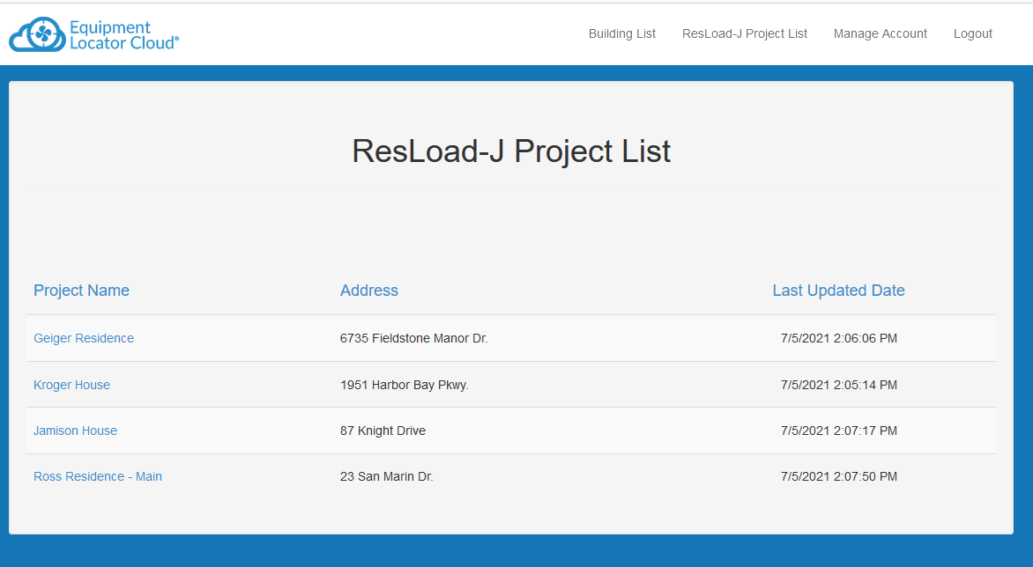Click address 6735 Fieldstone Manor Dr.
This screenshot has height=567, width=1033.
[413, 338]
